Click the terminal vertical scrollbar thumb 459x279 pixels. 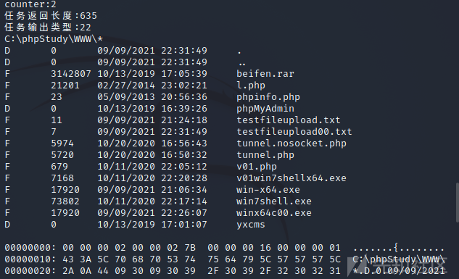[x=457, y=203]
